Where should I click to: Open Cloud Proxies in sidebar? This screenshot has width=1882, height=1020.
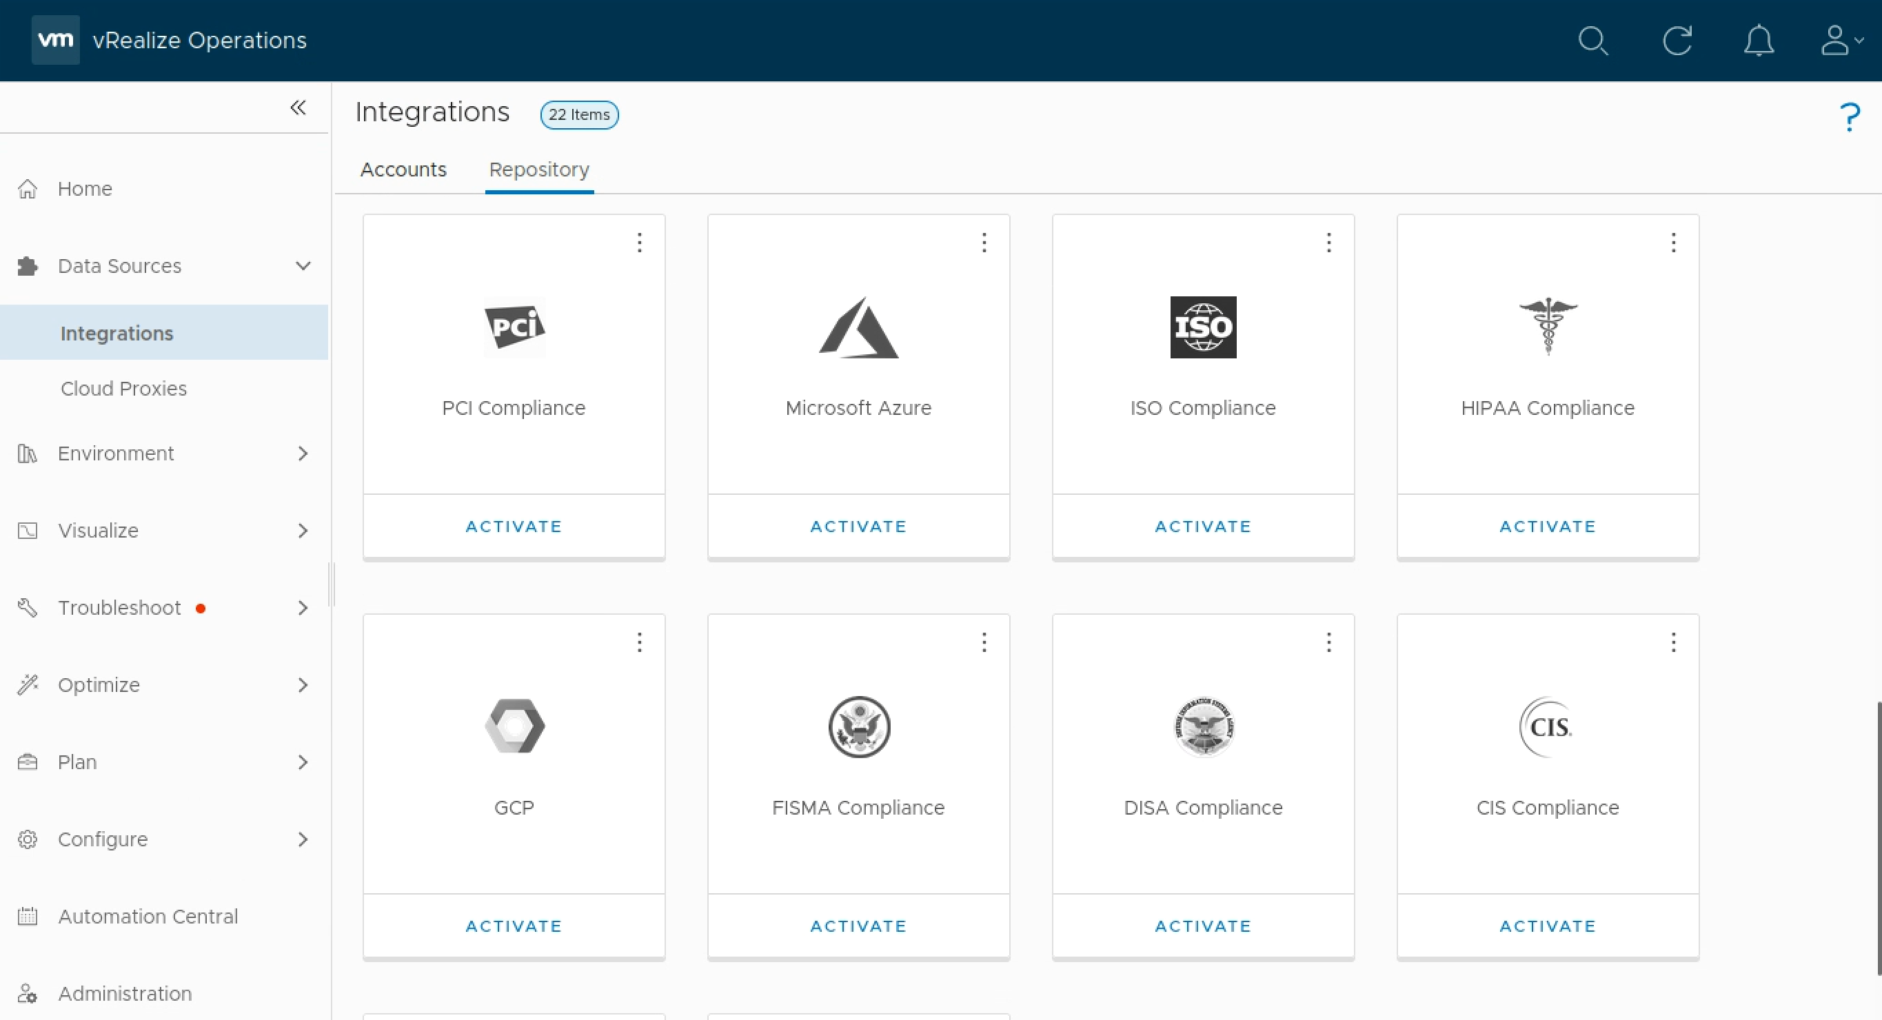[123, 389]
